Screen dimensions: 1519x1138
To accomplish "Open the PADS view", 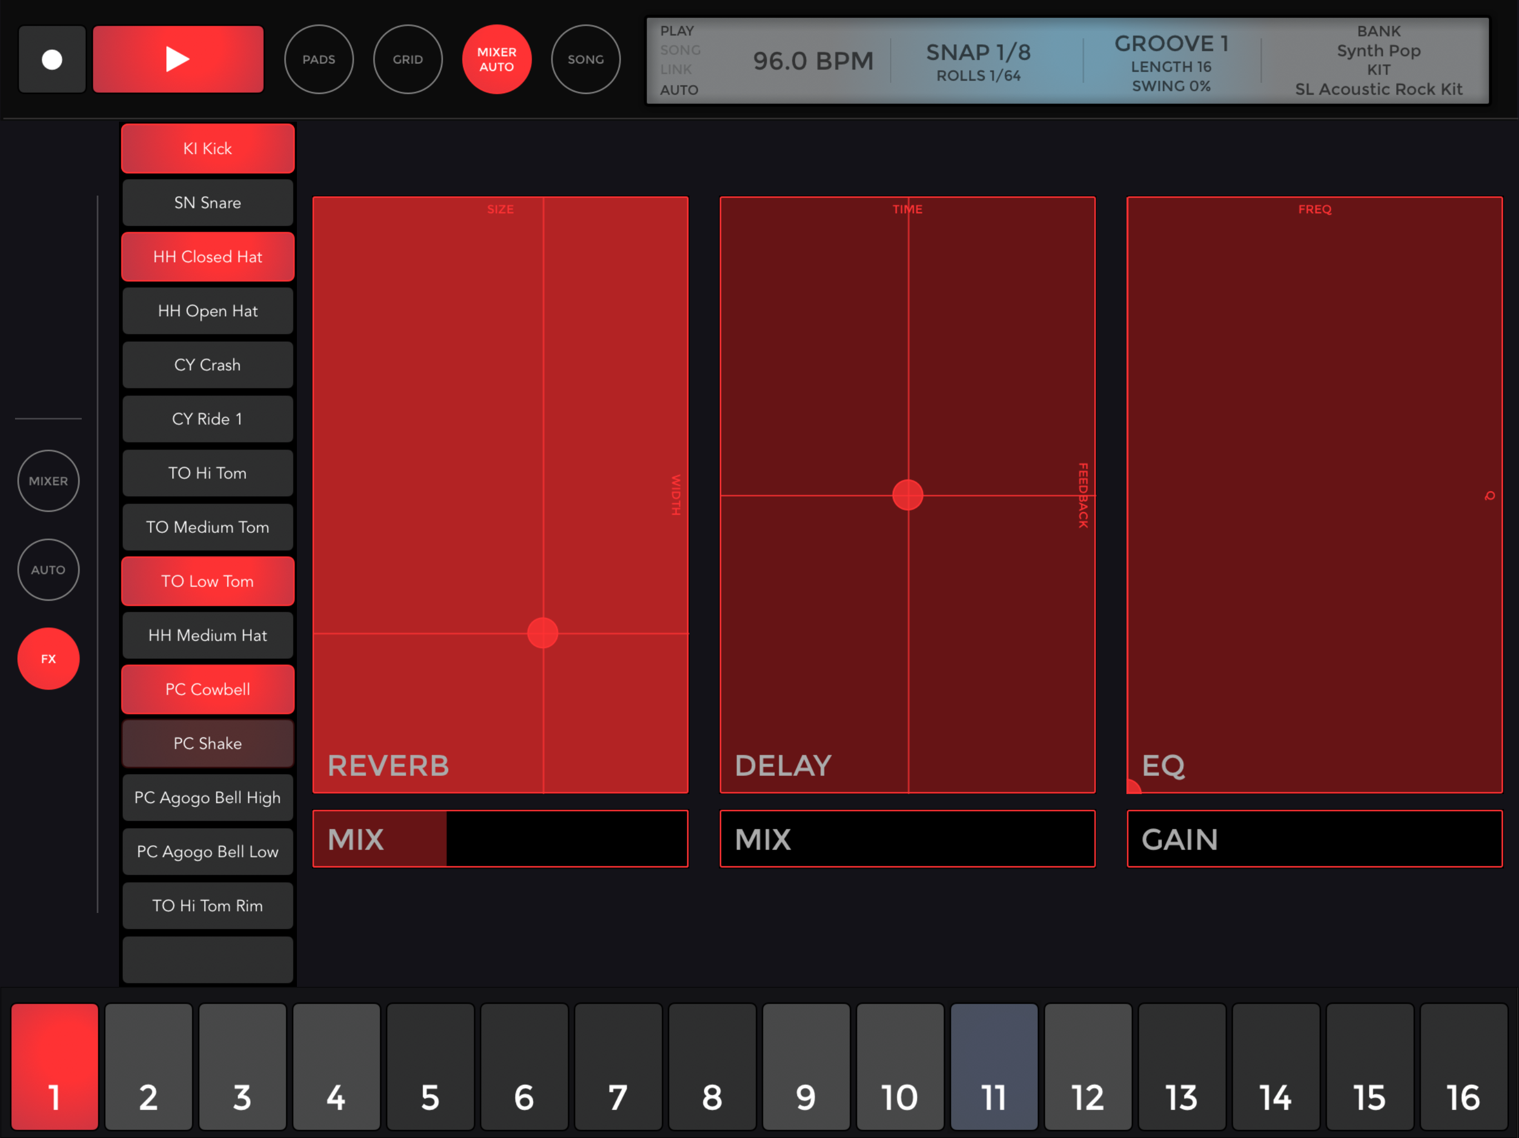I will pos(319,59).
